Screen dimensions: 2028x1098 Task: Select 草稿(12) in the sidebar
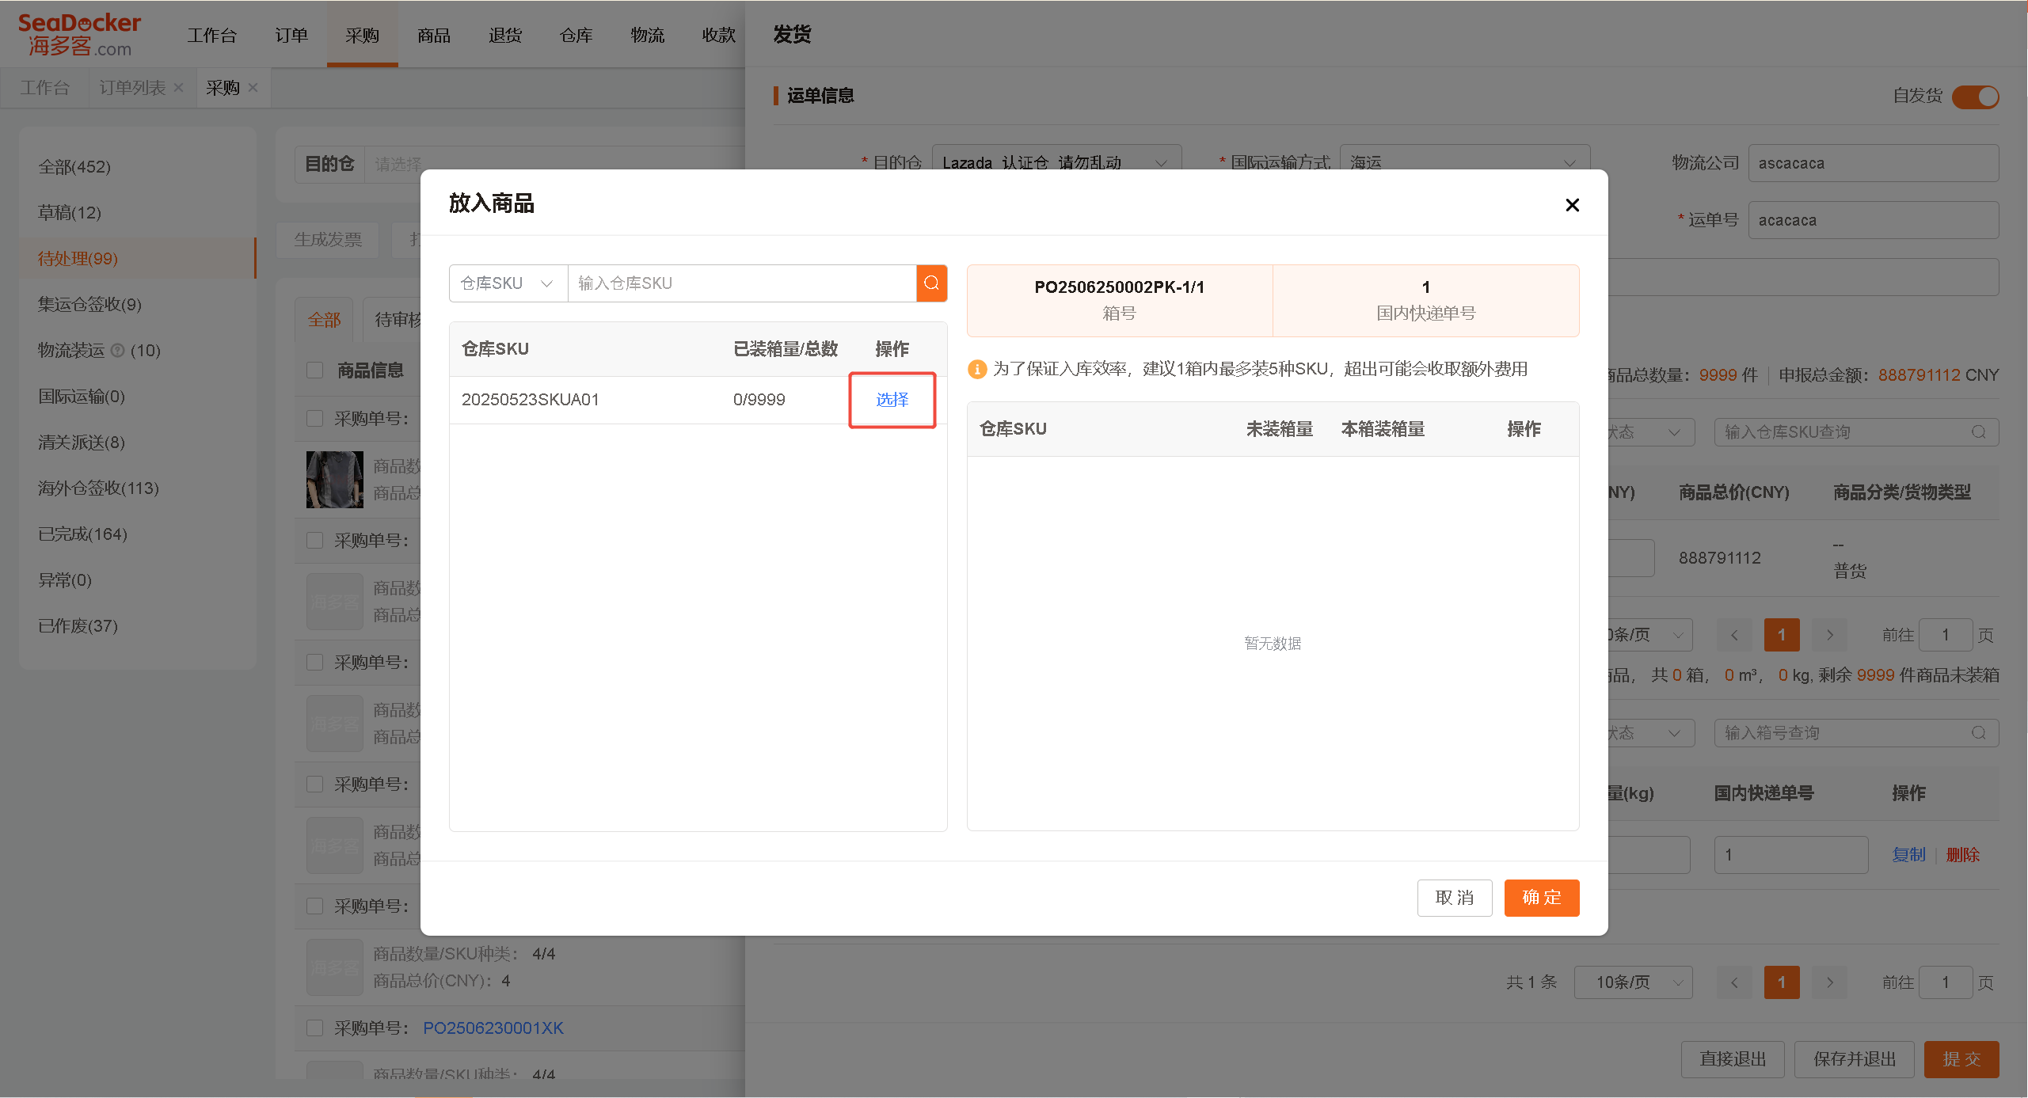(137, 213)
